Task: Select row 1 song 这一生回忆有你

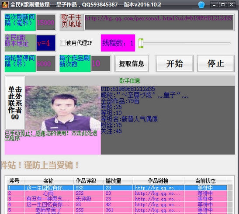Action: pyautogui.click(x=48, y=188)
